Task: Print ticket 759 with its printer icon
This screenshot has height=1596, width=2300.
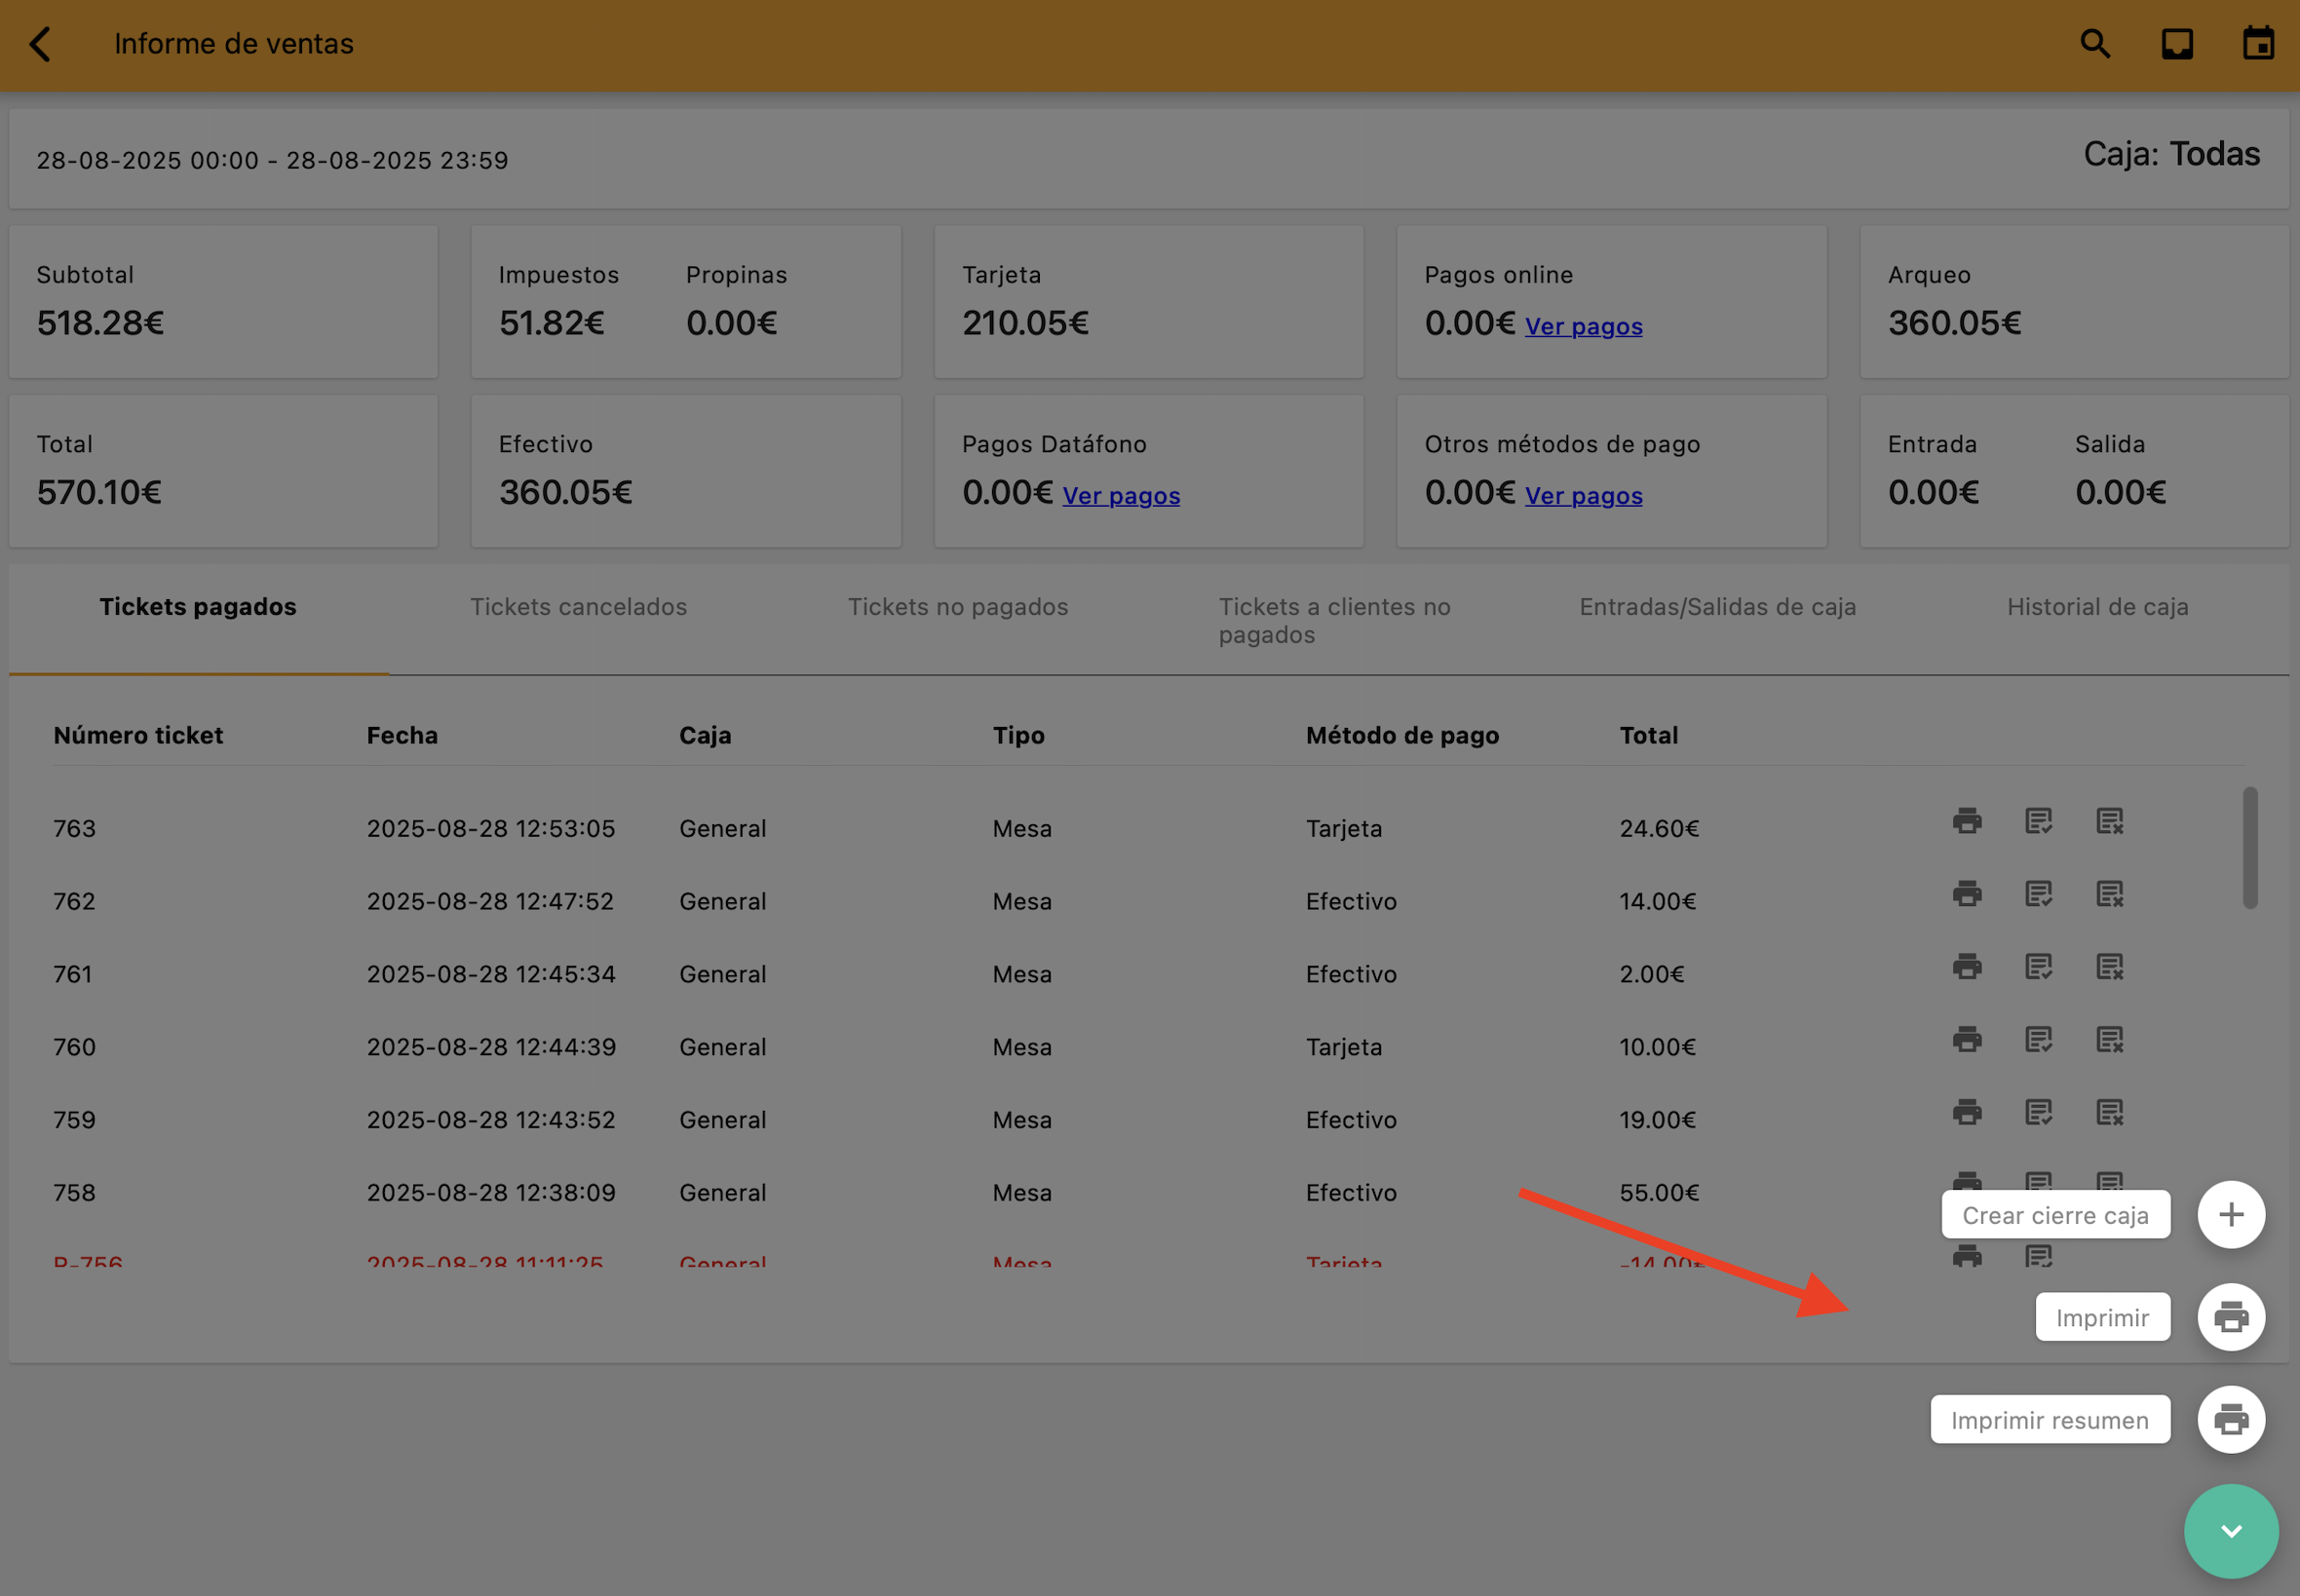Action: click(x=1967, y=1112)
